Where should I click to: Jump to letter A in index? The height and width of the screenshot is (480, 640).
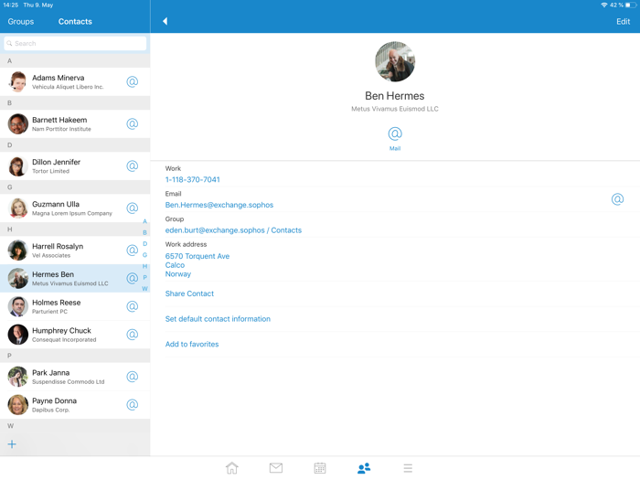[x=144, y=221]
